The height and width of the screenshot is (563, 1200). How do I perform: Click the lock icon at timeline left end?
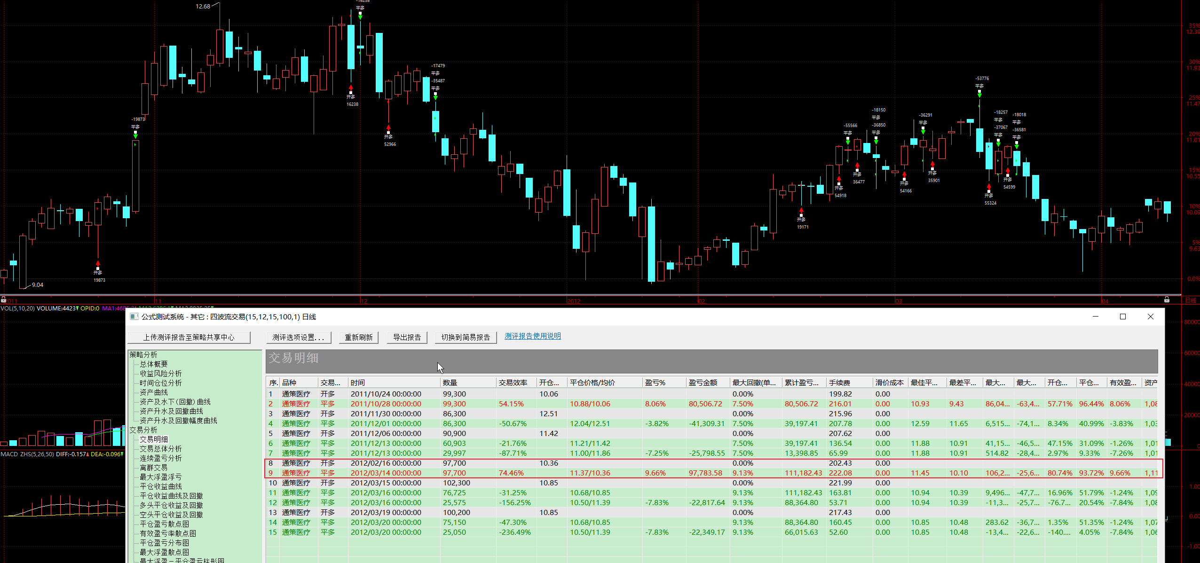(x=3, y=300)
